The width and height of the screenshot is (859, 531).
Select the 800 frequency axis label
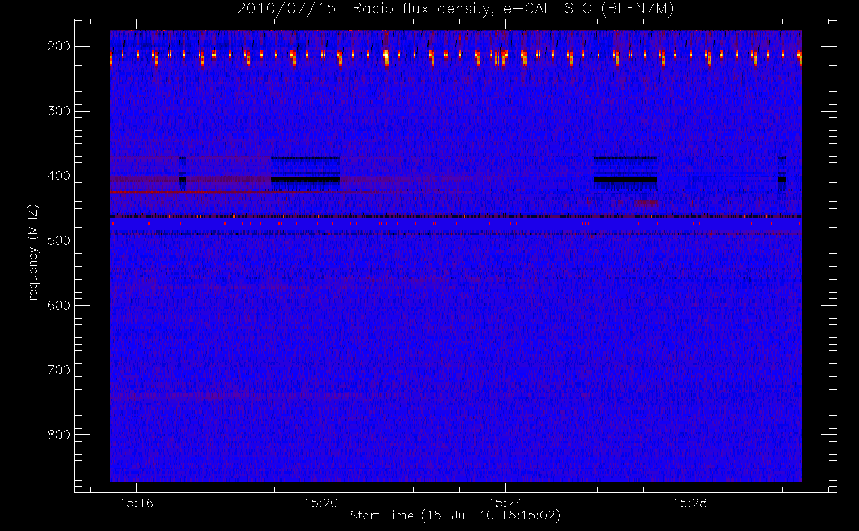pyautogui.click(x=59, y=435)
